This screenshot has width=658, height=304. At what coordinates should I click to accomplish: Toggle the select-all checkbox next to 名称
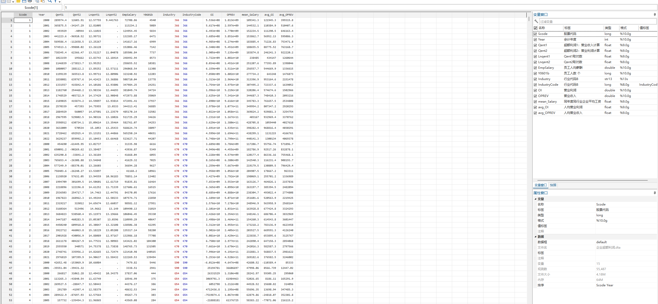[x=535, y=28]
